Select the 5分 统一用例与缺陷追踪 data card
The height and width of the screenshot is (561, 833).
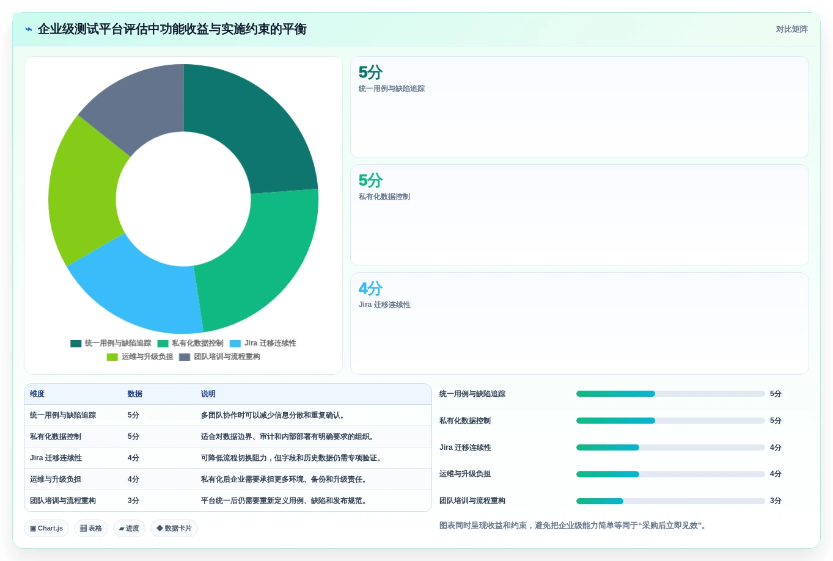579,107
